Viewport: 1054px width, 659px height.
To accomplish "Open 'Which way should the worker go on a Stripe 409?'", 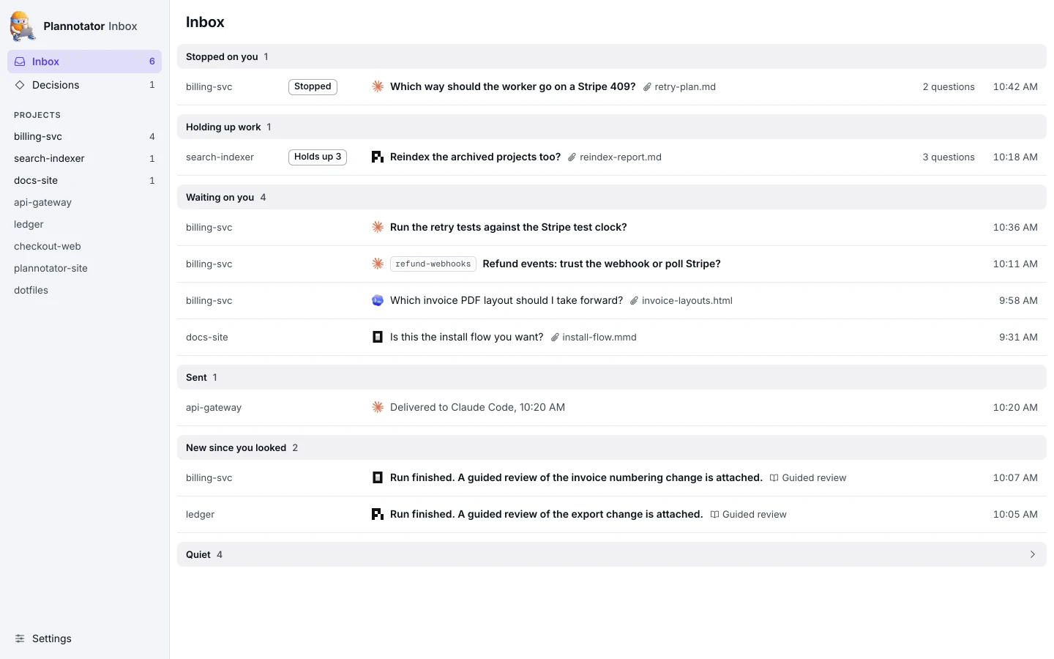I will pyautogui.click(x=513, y=86).
